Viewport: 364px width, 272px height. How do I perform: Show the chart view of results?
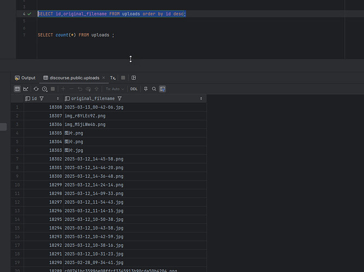coord(26,89)
